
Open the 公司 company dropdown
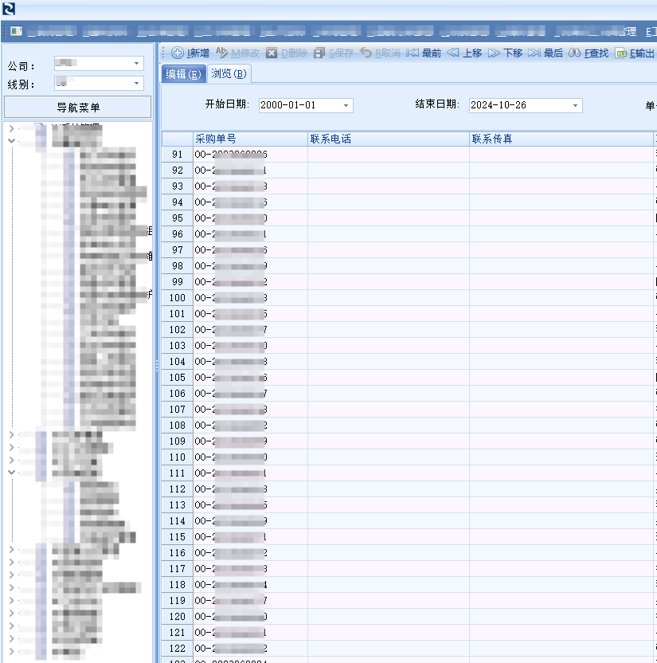coord(137,63)
